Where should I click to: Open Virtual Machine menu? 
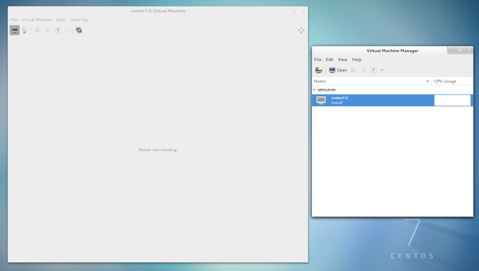coord(37,20)
